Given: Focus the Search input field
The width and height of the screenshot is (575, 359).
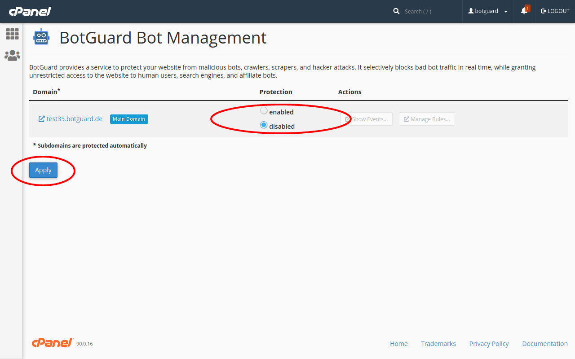Looking at the screenshot, I should tap(429, 11).
